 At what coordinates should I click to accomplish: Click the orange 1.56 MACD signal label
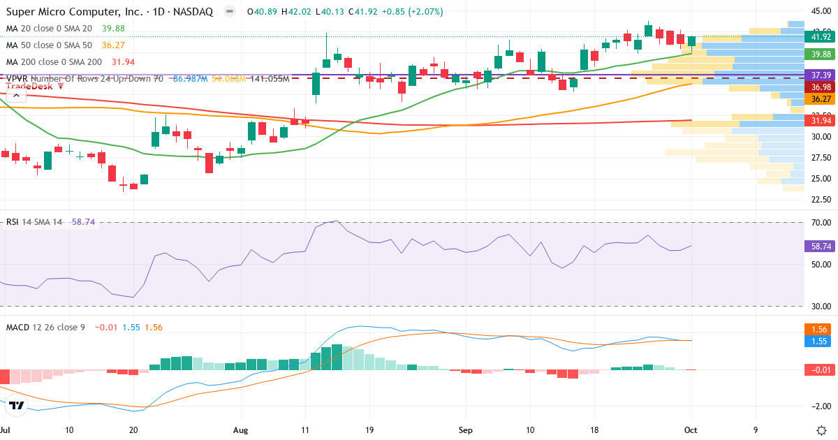point(817,329)
